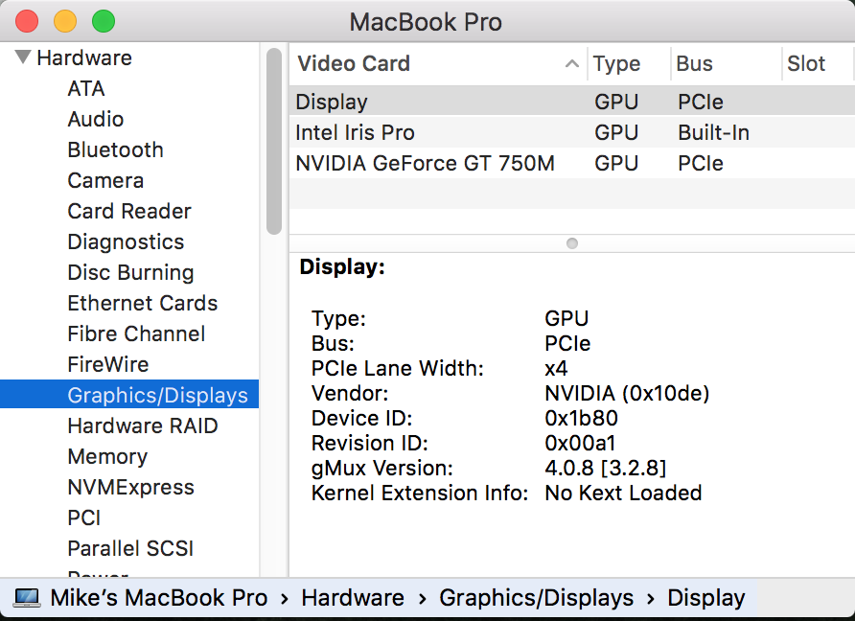
Task: Select ATA in the sidebar
Action: coord(86,88)
